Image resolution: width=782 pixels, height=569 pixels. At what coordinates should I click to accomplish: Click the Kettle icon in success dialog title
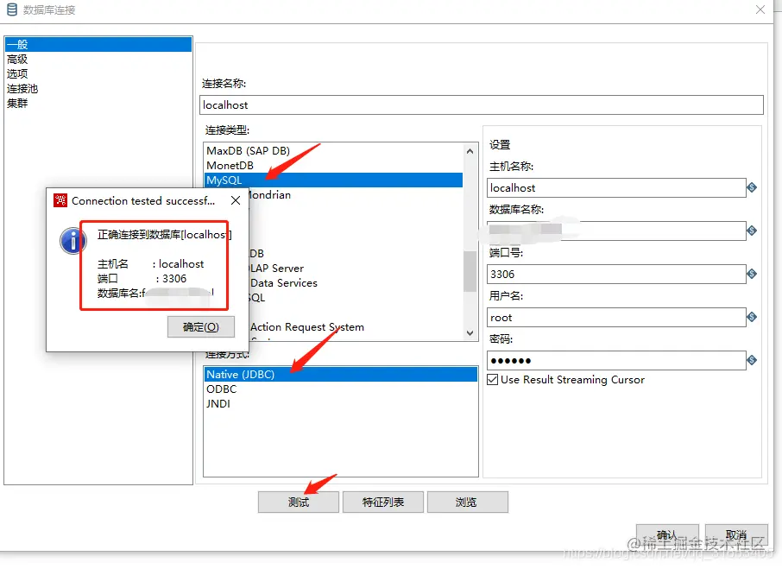[60, 200]
